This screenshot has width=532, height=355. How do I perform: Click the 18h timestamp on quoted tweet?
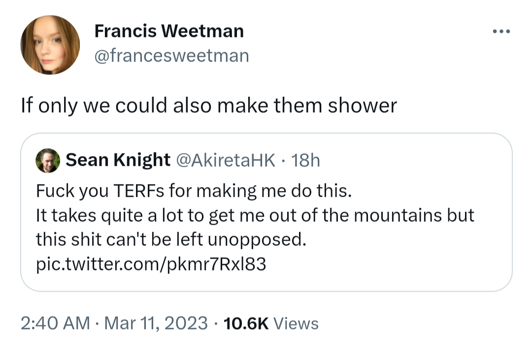click(305, 160)
